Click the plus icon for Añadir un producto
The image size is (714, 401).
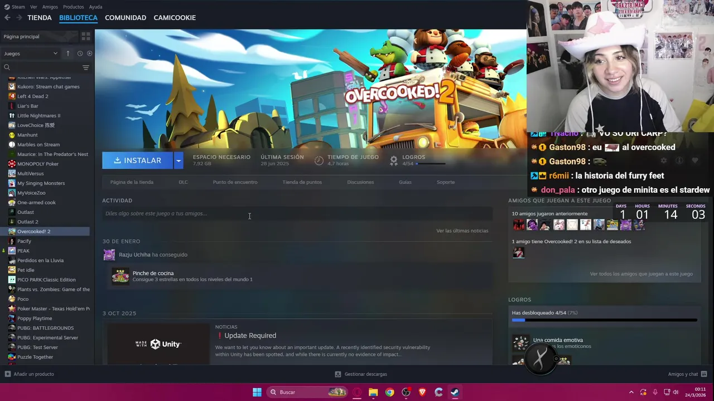pos(8,374)
